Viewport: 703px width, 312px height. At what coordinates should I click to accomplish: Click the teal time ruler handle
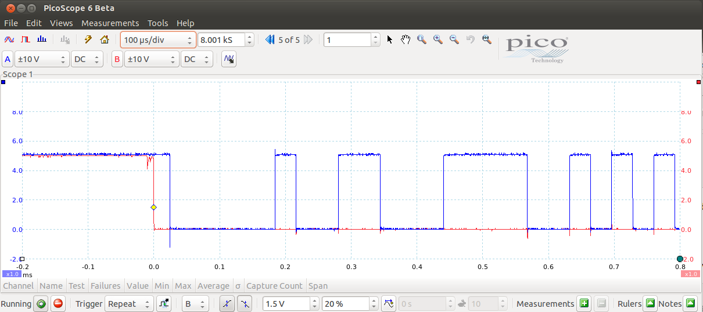pyautogui.click(x=680, y=259)
